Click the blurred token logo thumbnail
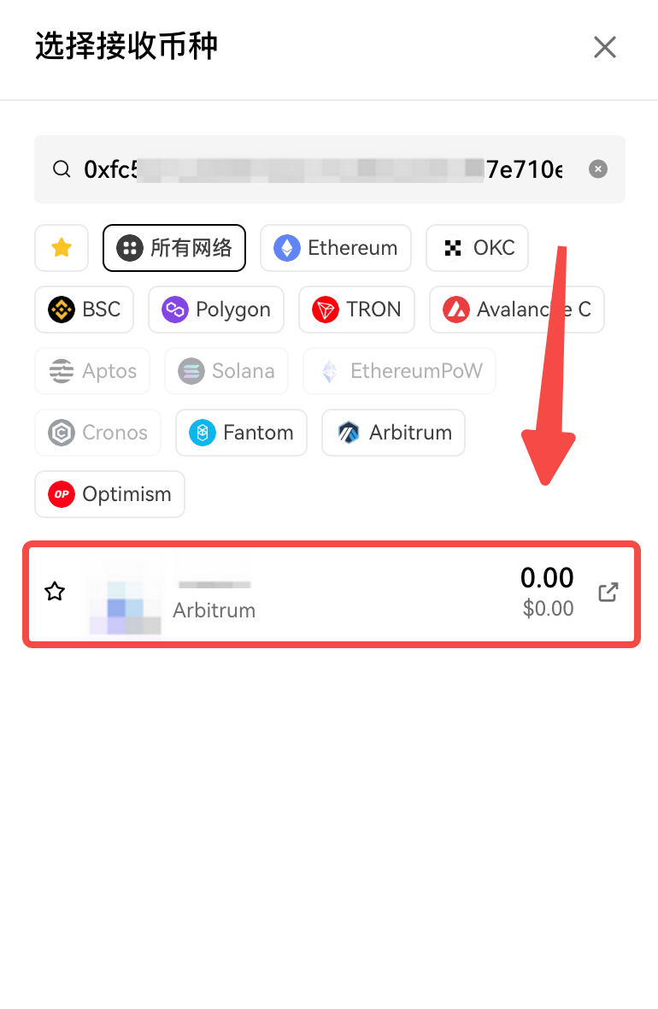The height and width of the screenshot is (1009, 658). (x=125, y=593)
